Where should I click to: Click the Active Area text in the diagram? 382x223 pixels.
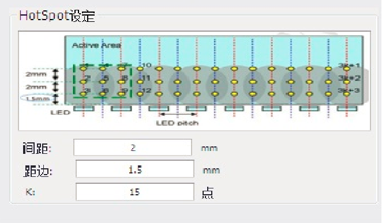click(96, 45)
